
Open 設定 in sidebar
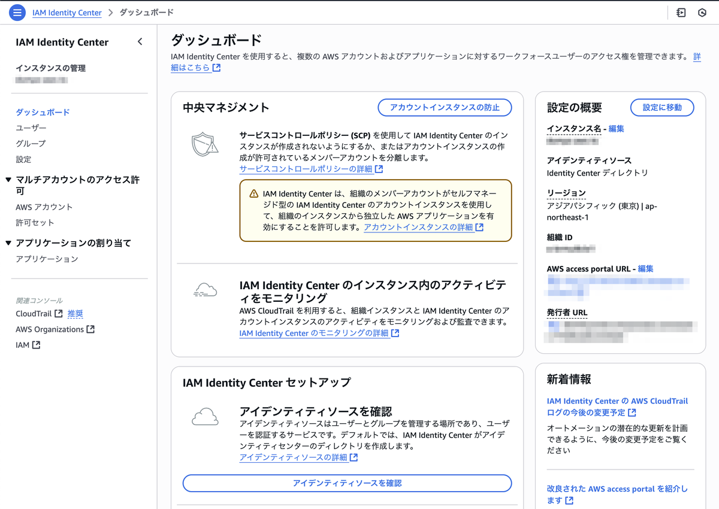point(23,159)
